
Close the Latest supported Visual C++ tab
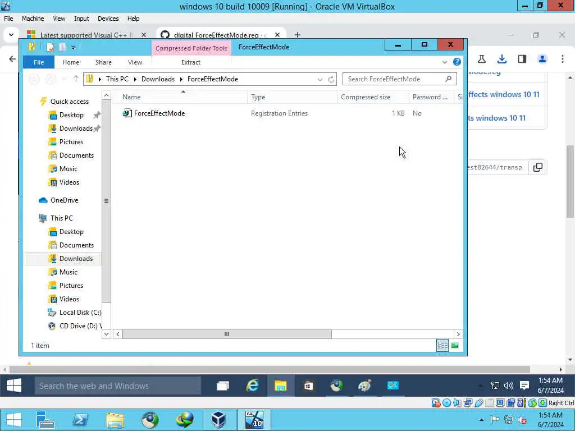[x=144, y=35]
